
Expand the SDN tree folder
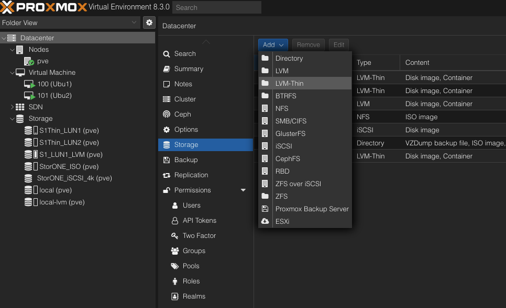click(12, 107)
